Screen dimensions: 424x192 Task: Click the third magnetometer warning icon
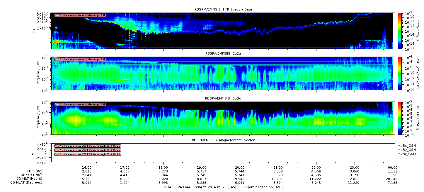(57, 154)
